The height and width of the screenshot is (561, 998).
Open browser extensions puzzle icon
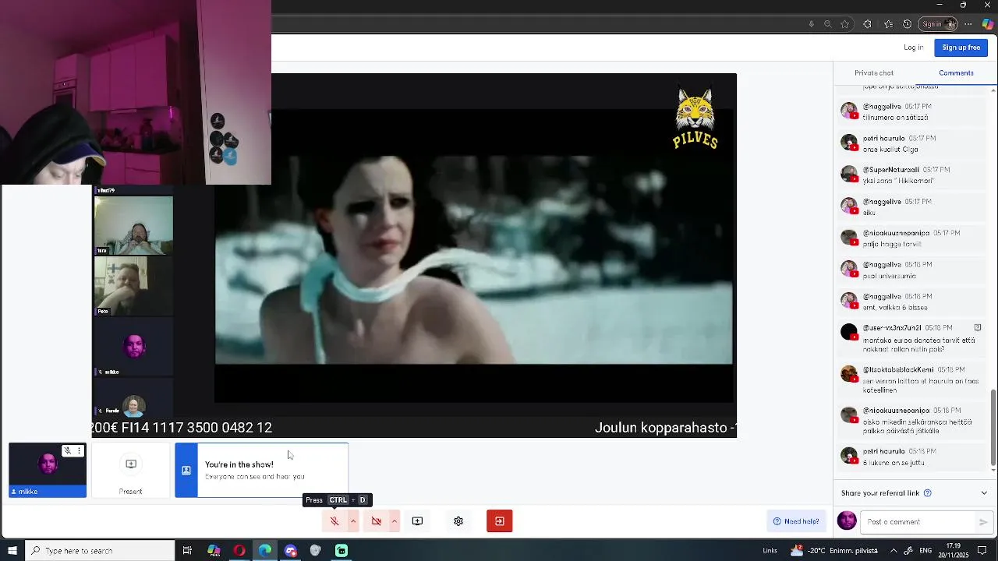click(867, 24)
